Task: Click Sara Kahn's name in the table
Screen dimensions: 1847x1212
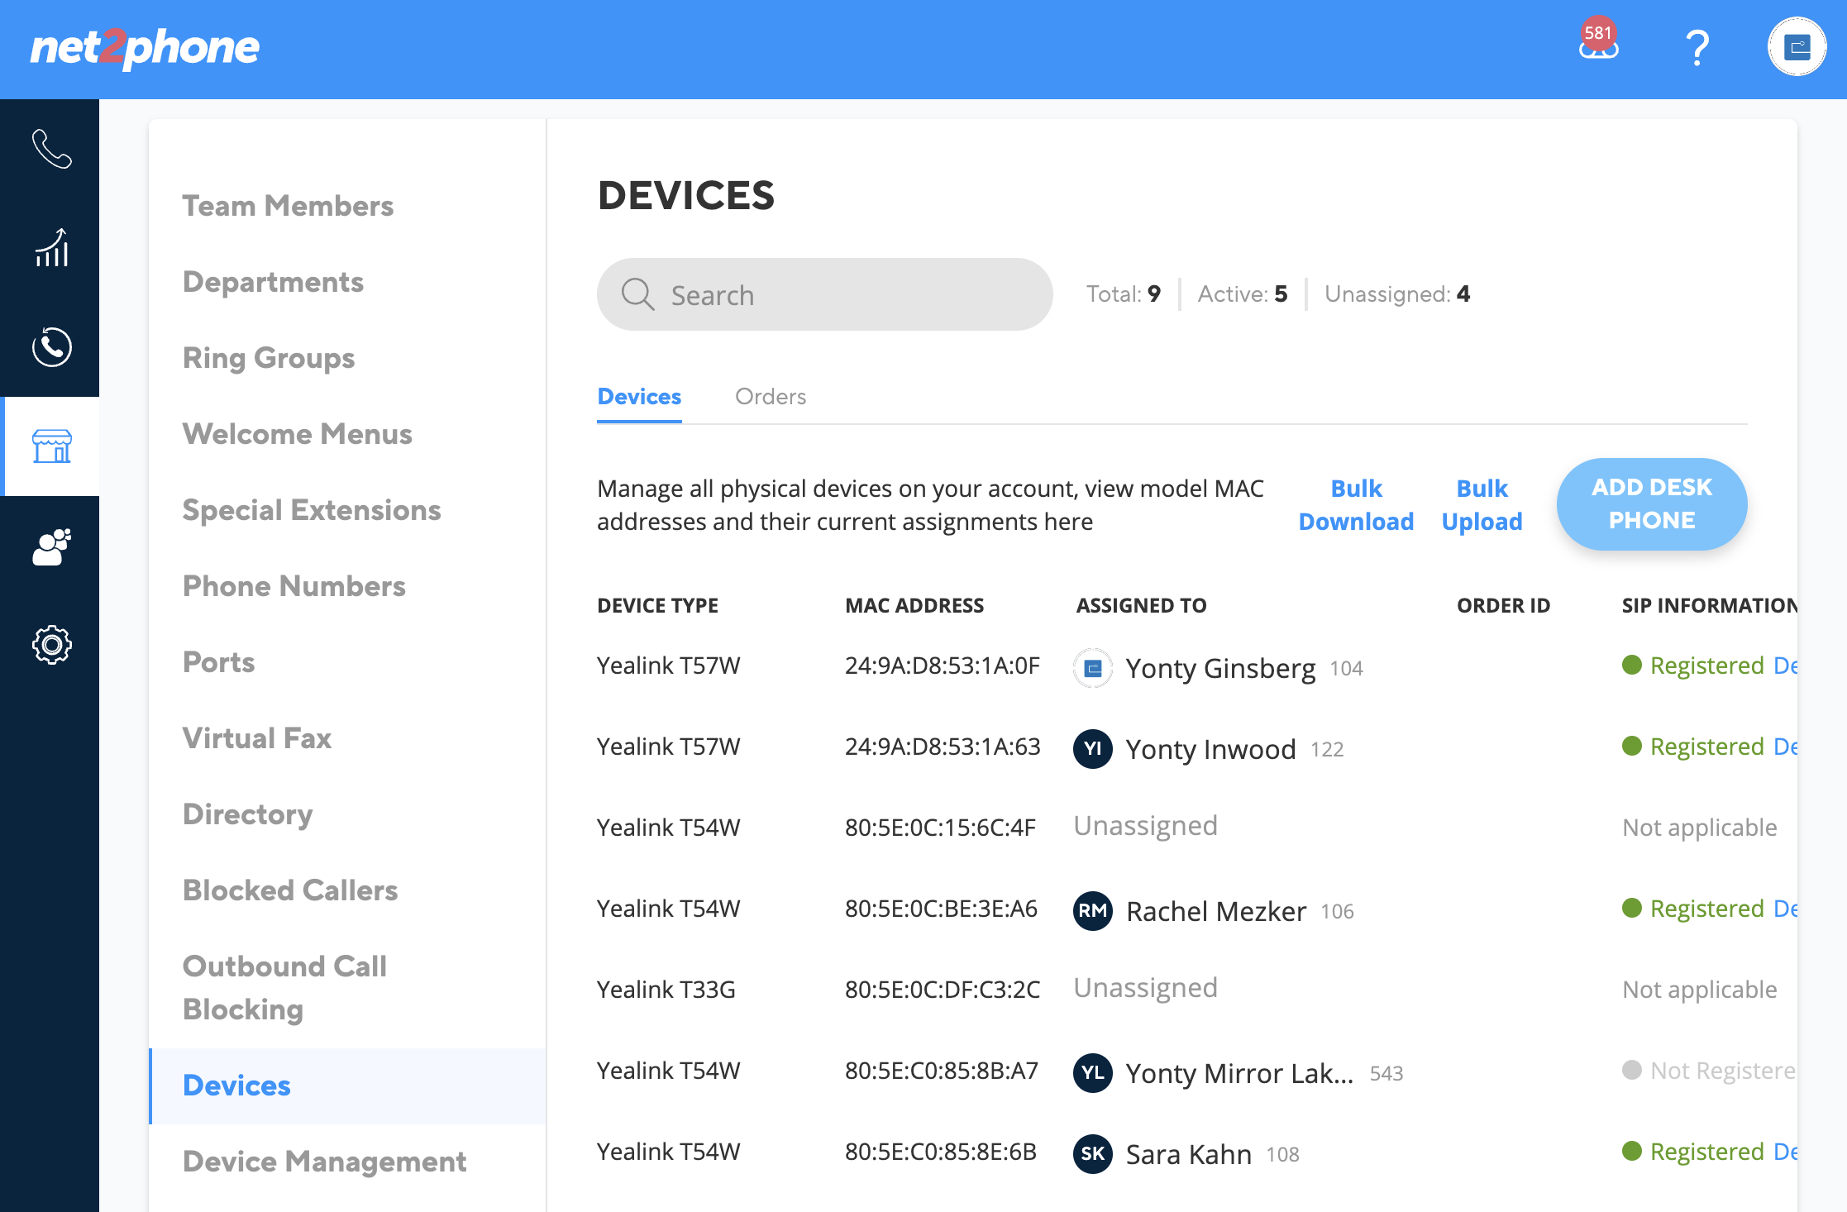Action: pos(1188,1154)
